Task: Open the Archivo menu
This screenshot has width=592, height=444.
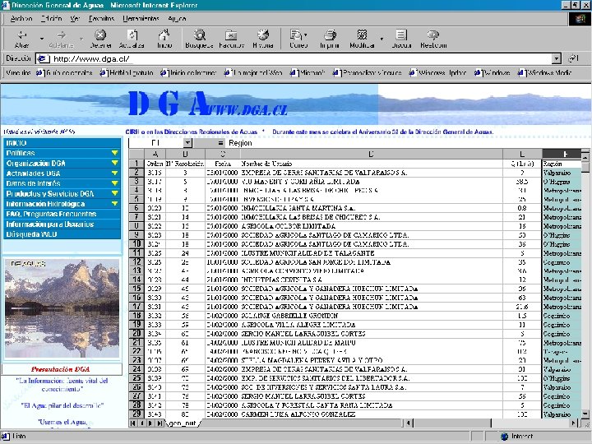Action: tap(21, 18)
